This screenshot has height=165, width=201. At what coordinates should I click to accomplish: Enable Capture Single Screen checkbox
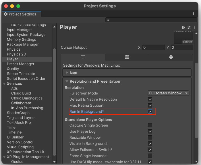point(150,125)
